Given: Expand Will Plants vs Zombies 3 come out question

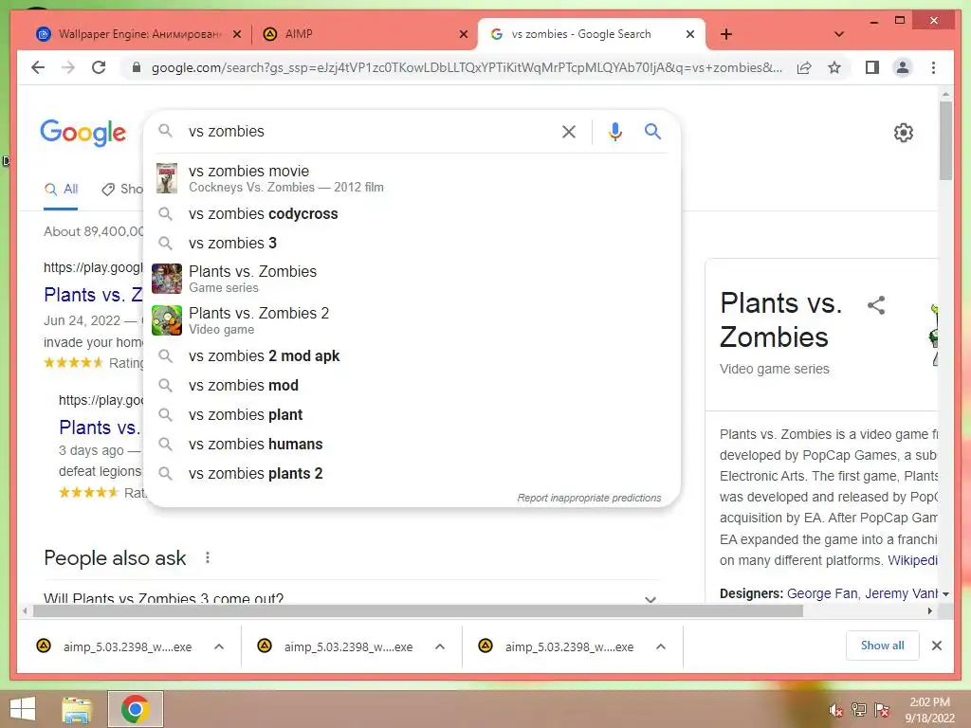Looking at the screenshot, I should pos(352,598).
